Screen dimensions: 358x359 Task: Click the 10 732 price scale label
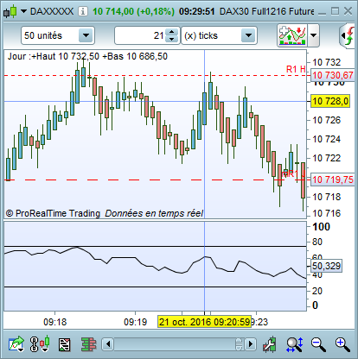pyautogui.click(x=327, y=62)
